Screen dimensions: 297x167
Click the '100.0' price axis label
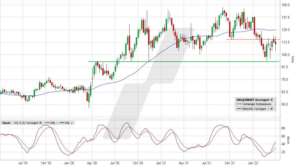point(286,55)
